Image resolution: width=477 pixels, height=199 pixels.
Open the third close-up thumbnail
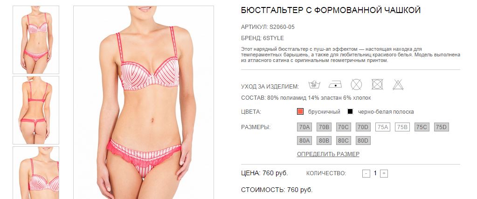pos(36,173)
